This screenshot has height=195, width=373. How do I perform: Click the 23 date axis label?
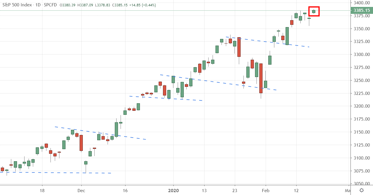tap(235, 191)
